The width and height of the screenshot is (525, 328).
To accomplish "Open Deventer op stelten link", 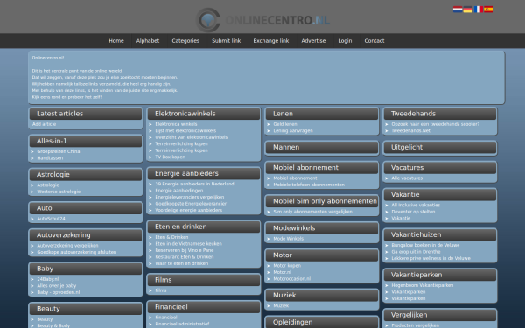I will point(413,212).
